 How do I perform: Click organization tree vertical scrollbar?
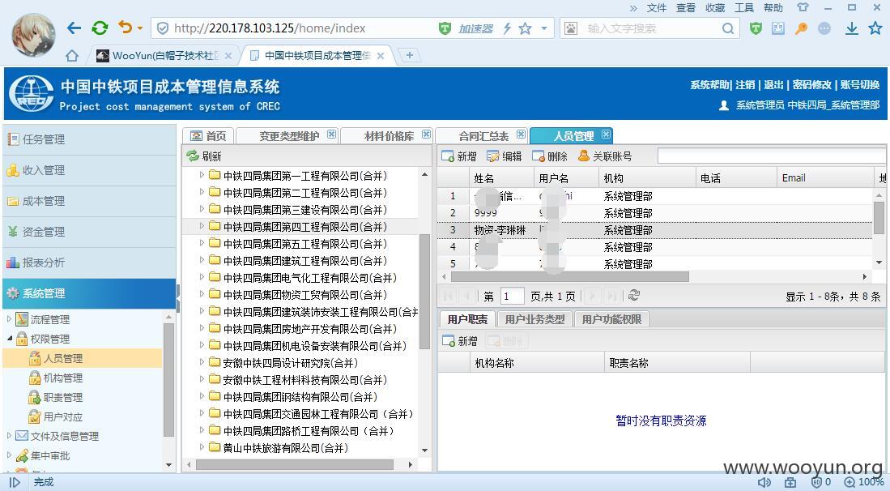[x=424, y=291]
